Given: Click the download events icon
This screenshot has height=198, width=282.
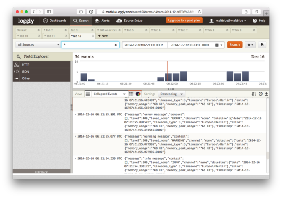Looking at the screenshot, I should click(266, 94).
